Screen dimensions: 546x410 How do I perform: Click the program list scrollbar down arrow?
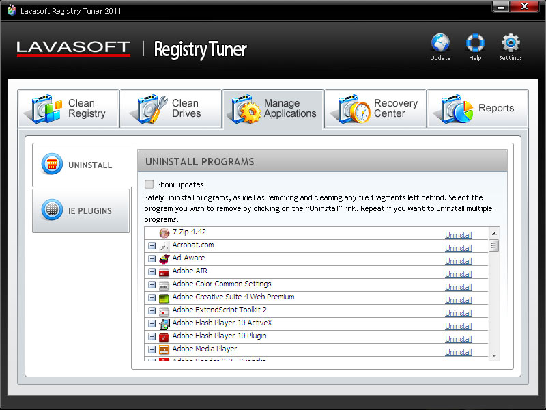[x=494, y=355]
